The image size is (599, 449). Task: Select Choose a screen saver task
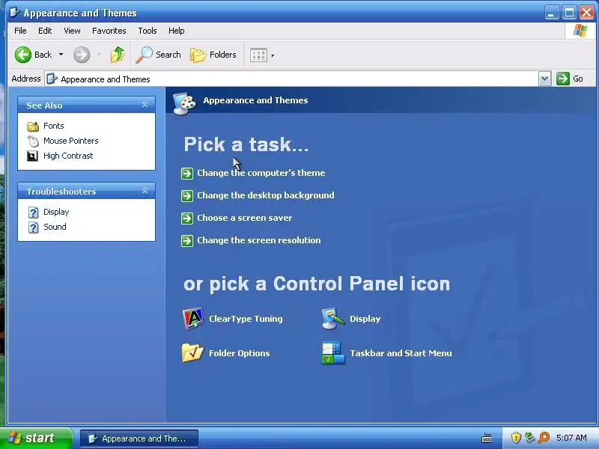(245, 218)
